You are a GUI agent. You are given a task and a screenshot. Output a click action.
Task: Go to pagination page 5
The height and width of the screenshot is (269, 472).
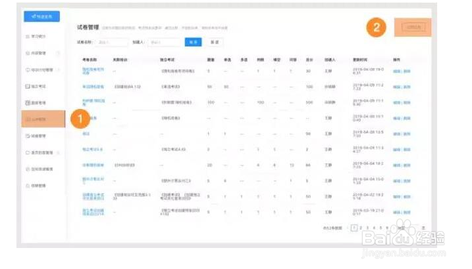(x=380, y=228)
